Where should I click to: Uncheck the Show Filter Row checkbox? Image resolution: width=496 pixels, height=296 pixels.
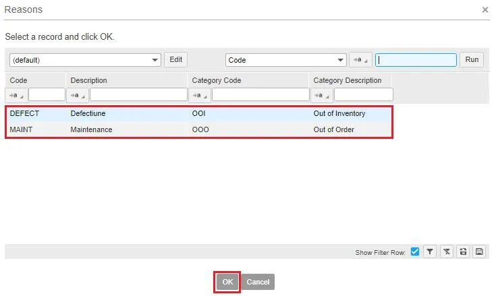415,251
